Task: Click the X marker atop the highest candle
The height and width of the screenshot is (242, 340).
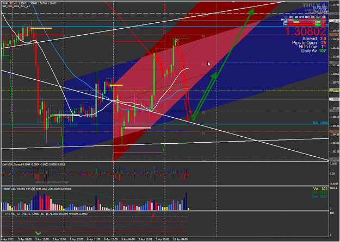Action: coord(177,41)
